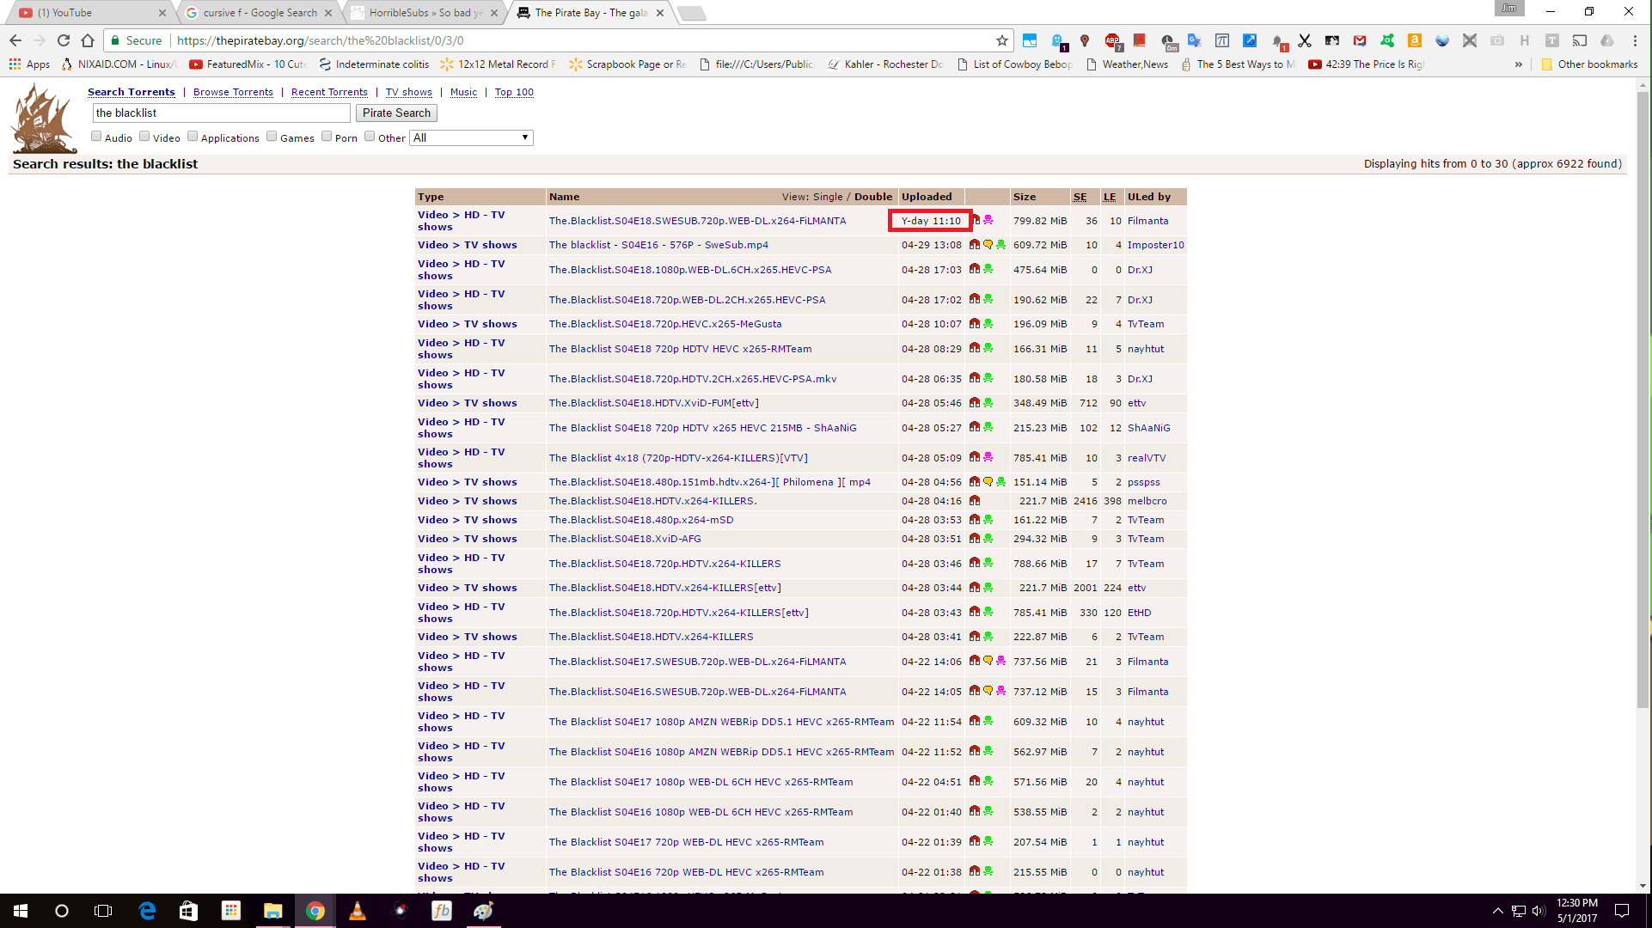
Task: Expand hidden system tray icons
Action: [x=1498, y=911]
